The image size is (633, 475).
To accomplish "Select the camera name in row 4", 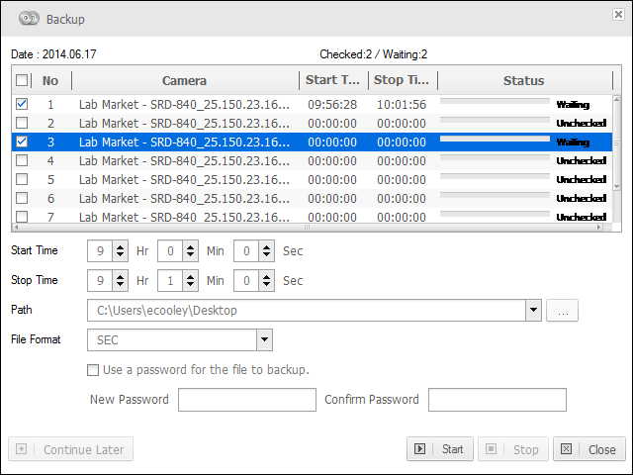I will pyautogui.click(x=184, y=160).
